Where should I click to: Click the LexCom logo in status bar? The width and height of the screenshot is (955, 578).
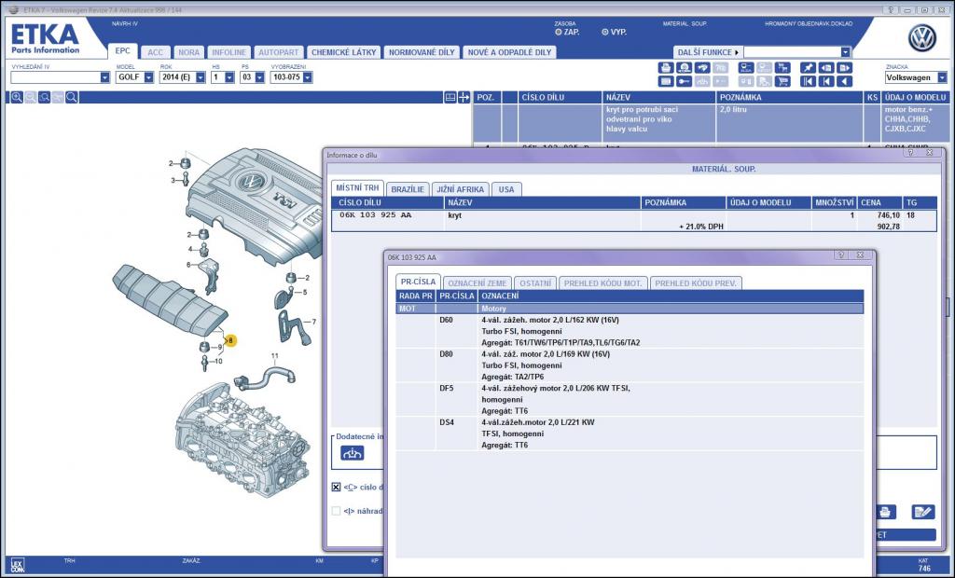point(18,565)
